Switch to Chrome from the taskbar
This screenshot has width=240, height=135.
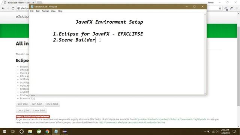pyautogui.click(x=48, y=132)
